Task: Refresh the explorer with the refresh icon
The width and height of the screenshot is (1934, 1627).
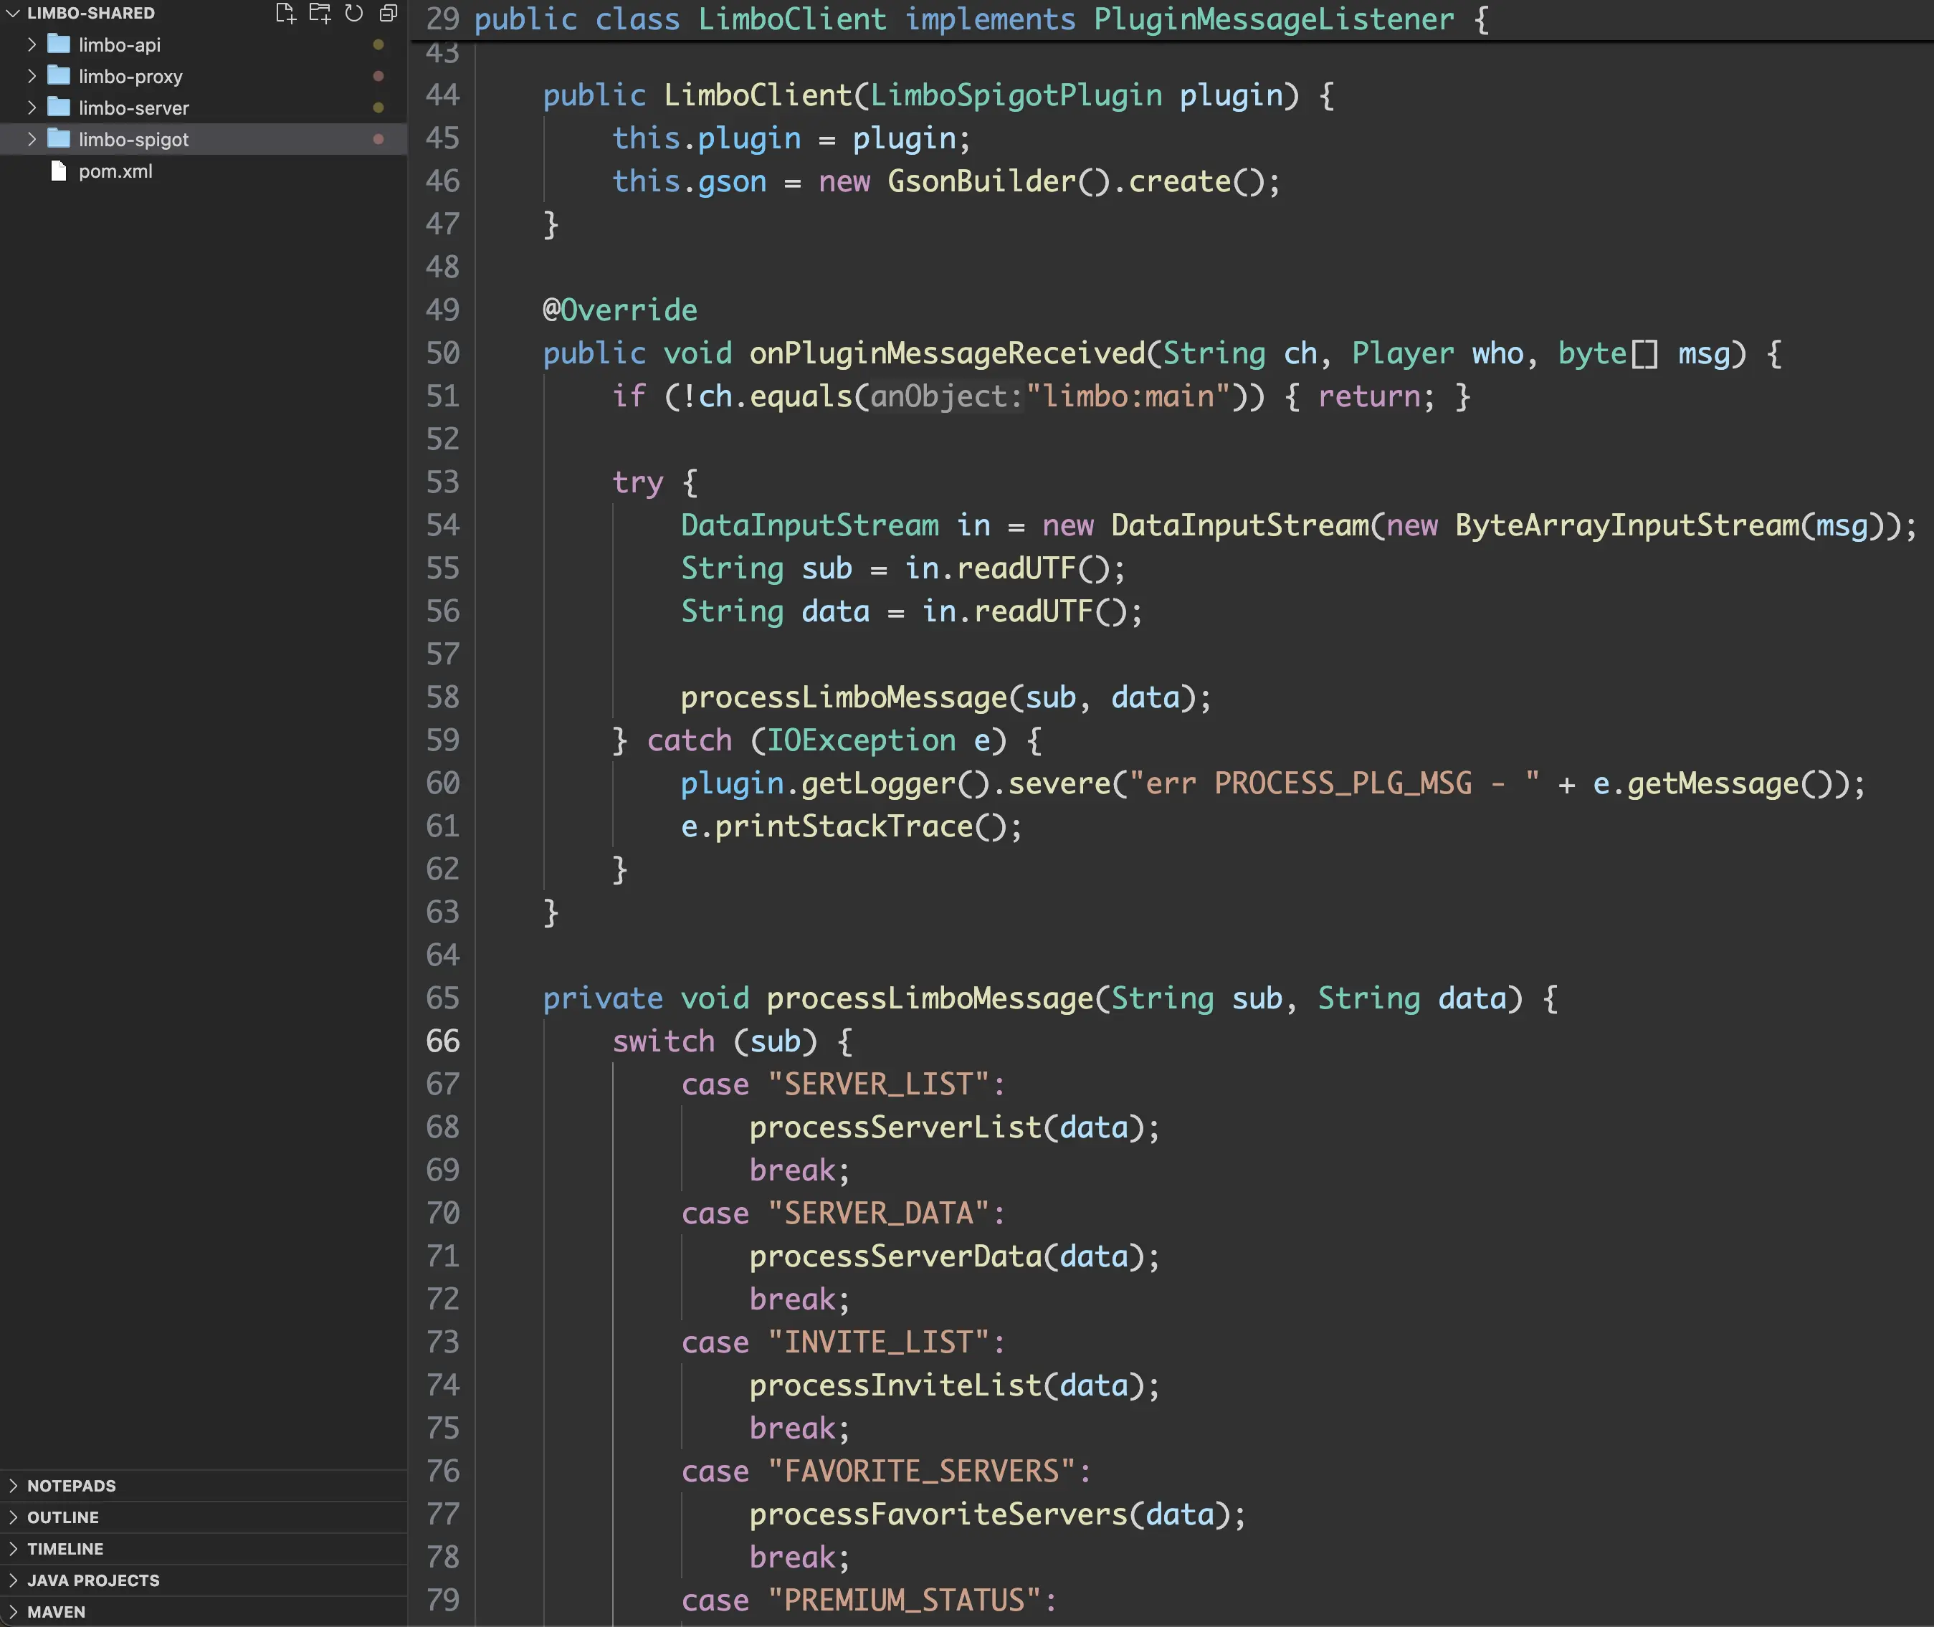Action: [x=354, y=14]
